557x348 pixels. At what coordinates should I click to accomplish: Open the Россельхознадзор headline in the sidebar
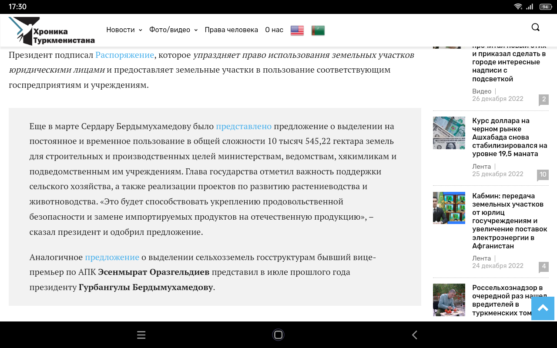(510, 300)
